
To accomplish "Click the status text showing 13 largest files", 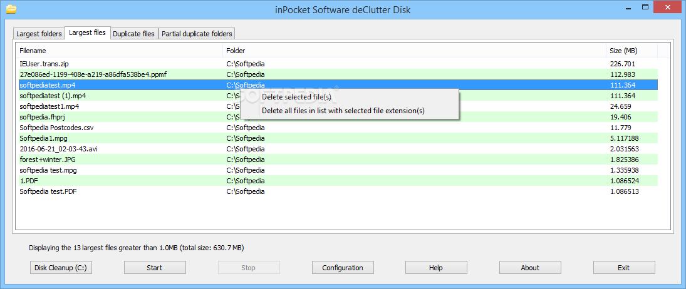I will (x=137, y=248).
